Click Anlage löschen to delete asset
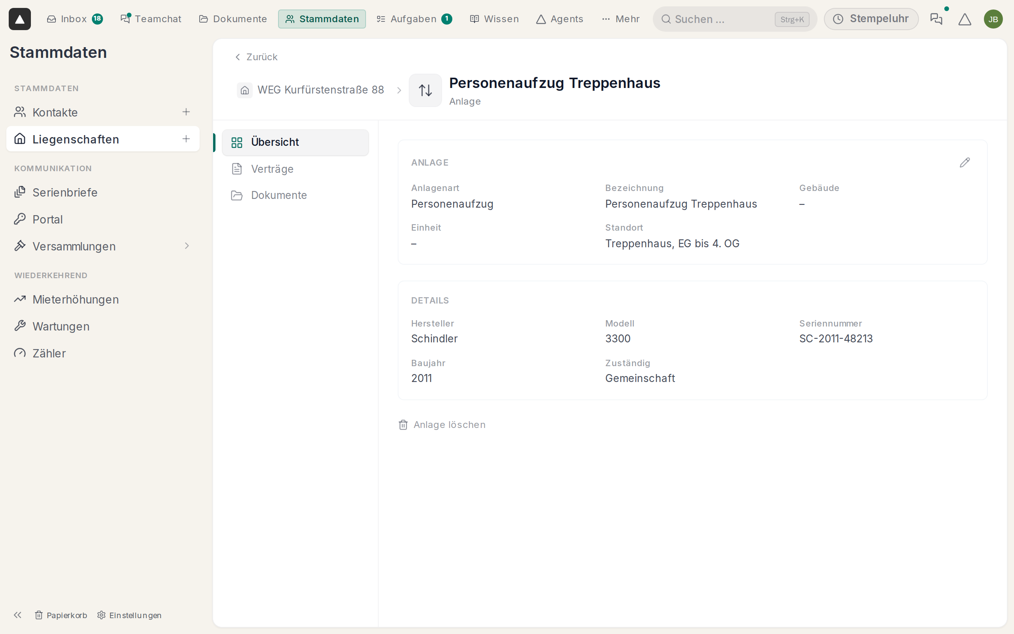Viewport: 1014px width, 634px height. point(442,425)
